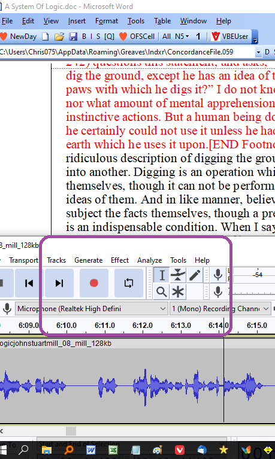
Task: Open Audacity's Generate menu
Action: pos(89,260)
